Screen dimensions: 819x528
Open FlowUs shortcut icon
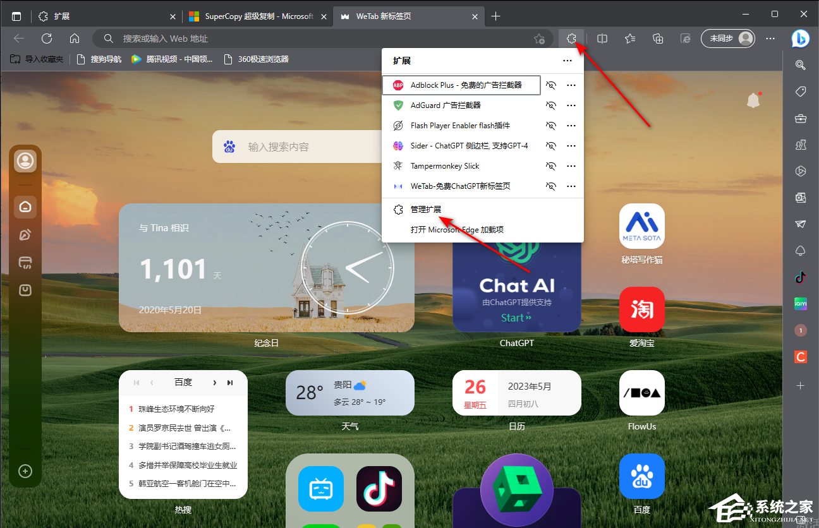tap(642, 393)
